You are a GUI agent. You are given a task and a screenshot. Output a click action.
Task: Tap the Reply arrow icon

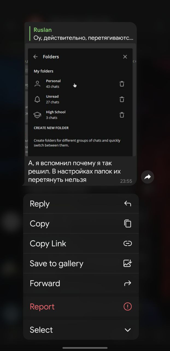tap(128, 203)
